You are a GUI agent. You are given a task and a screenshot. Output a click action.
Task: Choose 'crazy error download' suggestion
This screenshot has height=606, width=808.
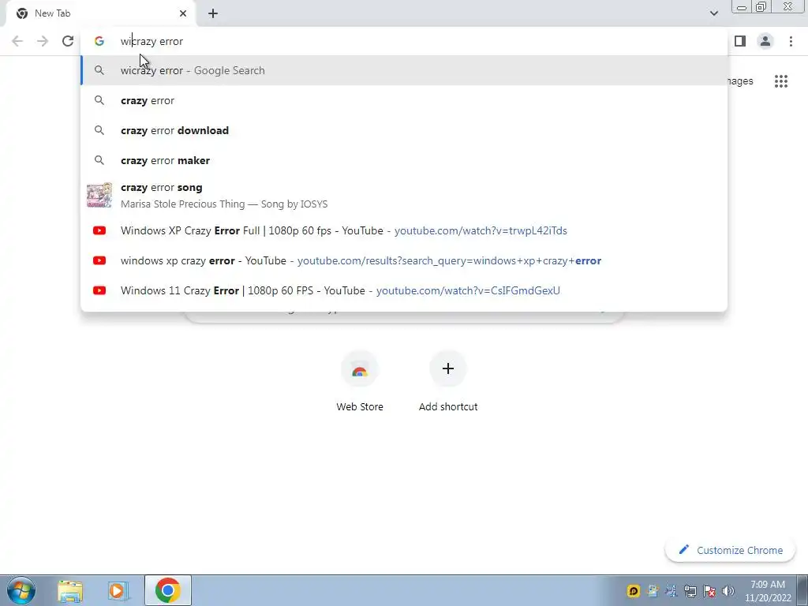pyautogui.click(x=404, y=130)
